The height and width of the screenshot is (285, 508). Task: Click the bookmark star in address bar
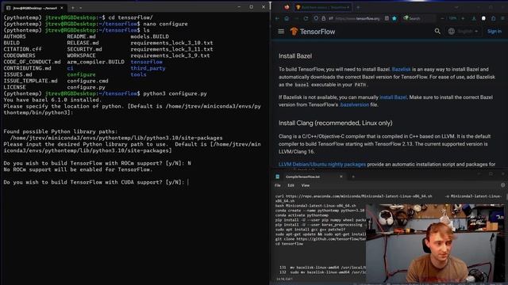click(x=394, y=18)
